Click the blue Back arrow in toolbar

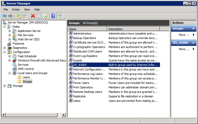point(4,16)
